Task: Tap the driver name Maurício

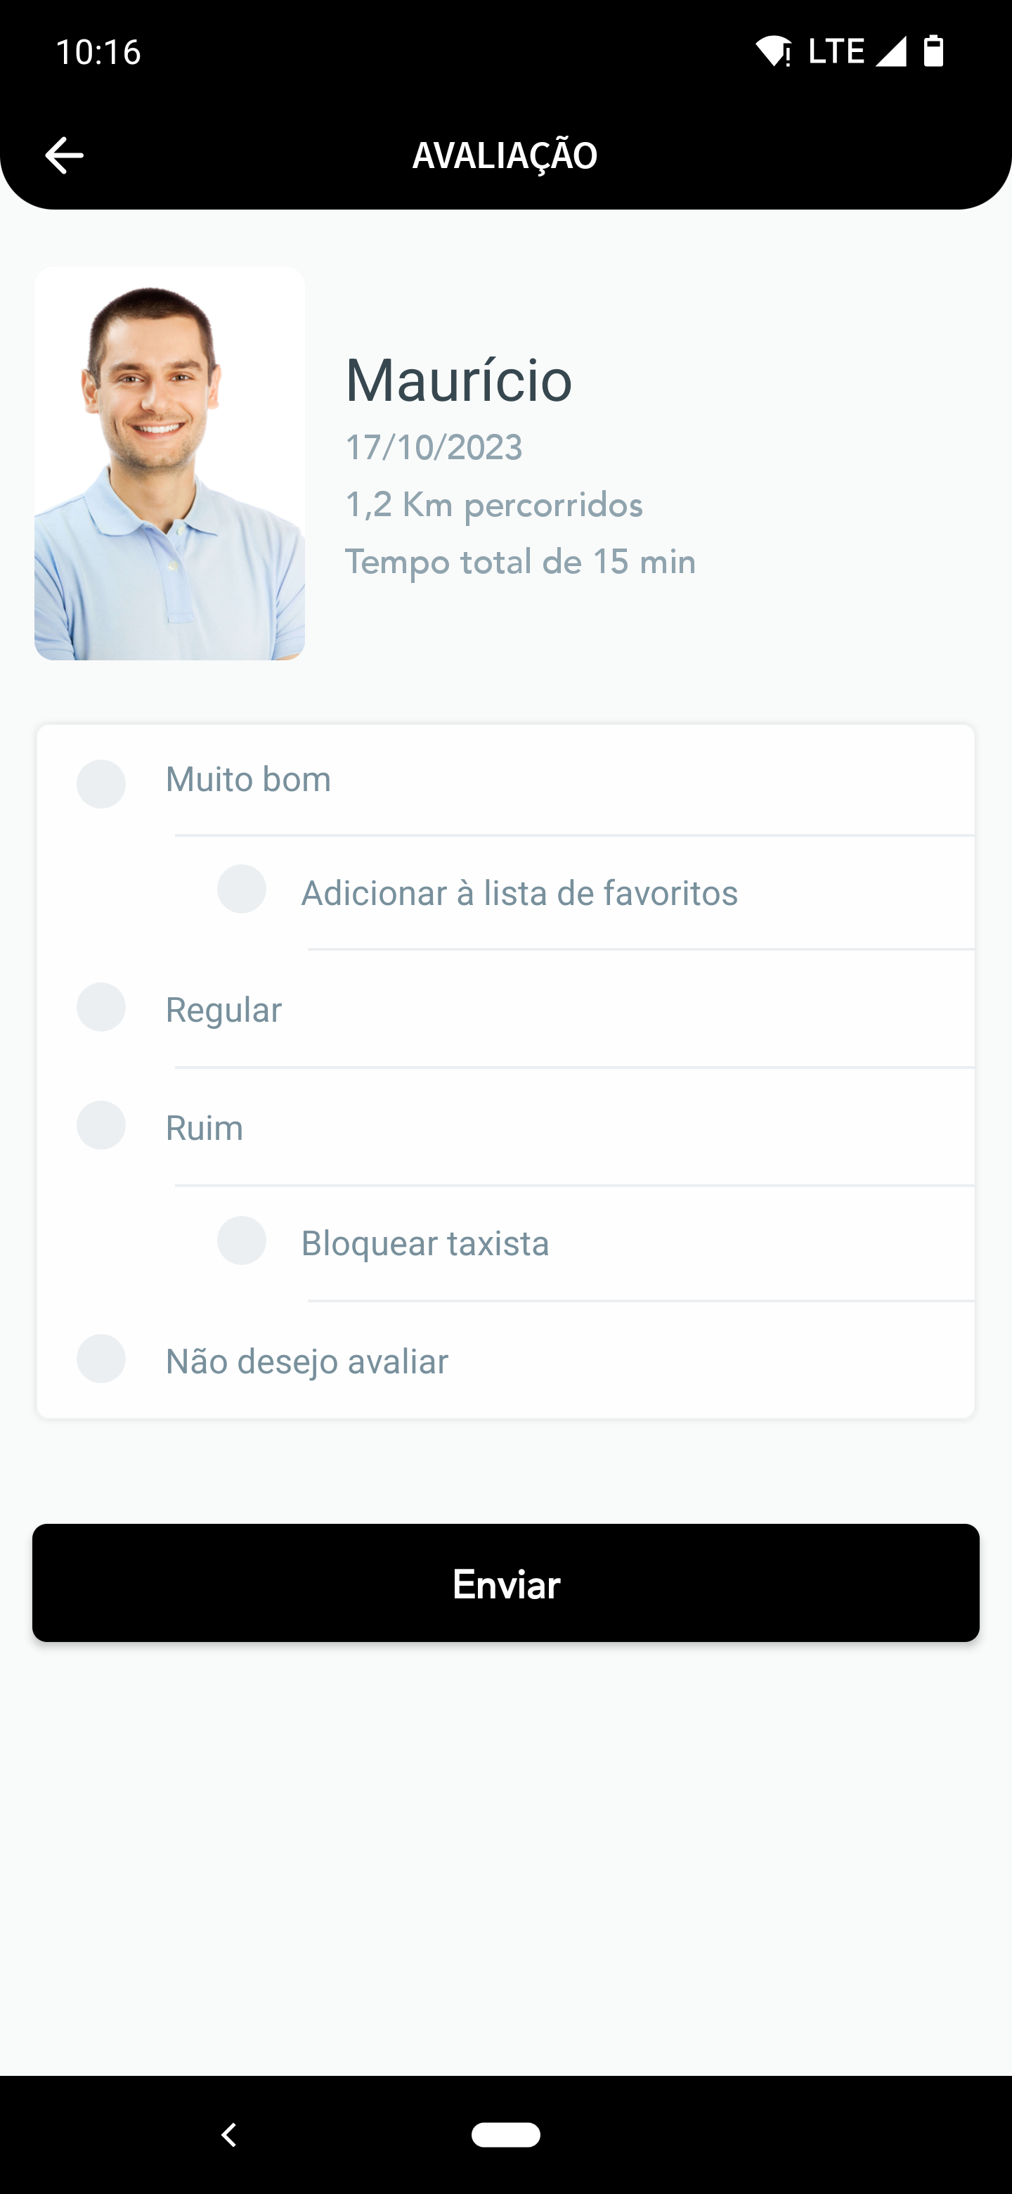Action: 458,380
